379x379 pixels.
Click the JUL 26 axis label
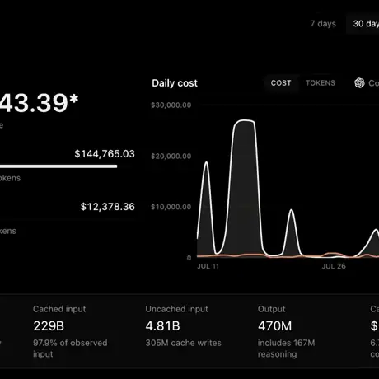pyautogui.click(x=334, y=266)
